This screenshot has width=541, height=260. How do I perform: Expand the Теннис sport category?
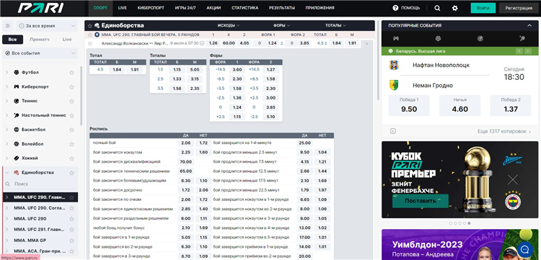click(x=30, y=102)
